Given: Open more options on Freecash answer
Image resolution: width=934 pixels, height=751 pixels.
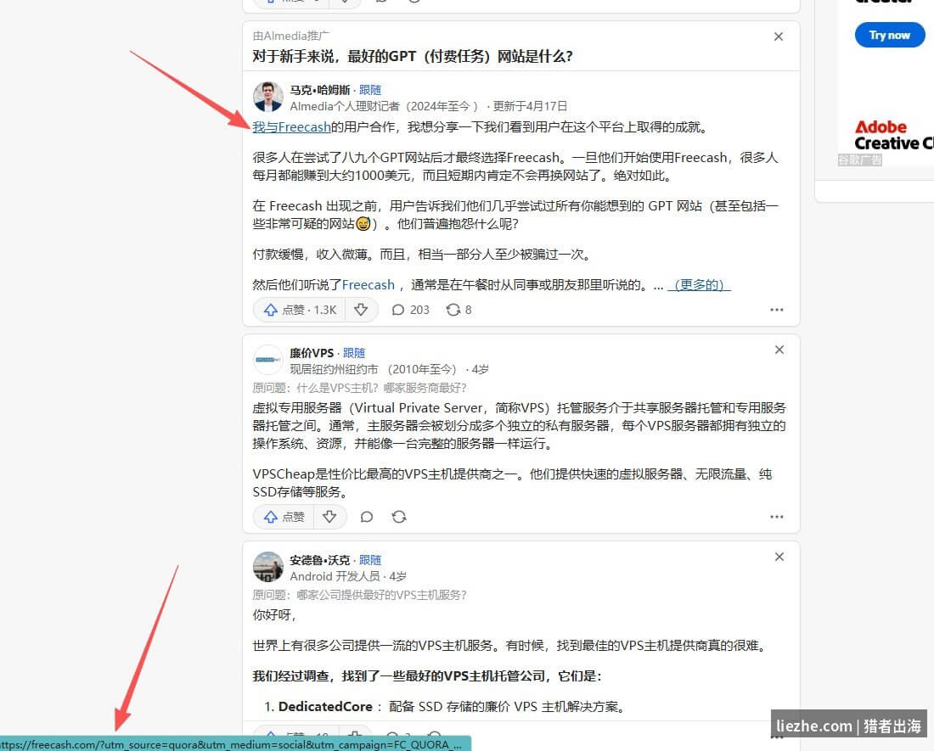Looking at the screenshot, I should coord(777,310).
